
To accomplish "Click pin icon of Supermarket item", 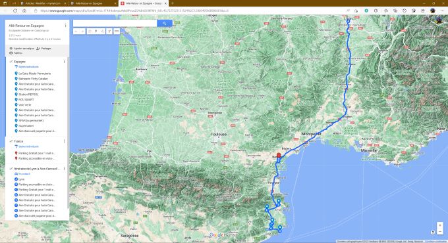I will (x=16, y=125).
